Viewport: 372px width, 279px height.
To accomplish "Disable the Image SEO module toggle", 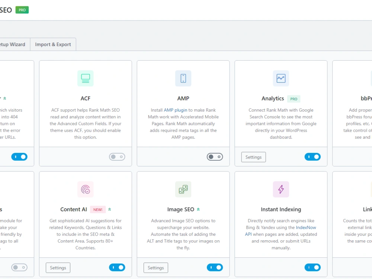I will pyautogui.click(x=215, y=267).
